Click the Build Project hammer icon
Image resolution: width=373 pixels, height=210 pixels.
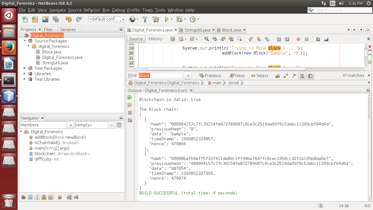click(x=145, y=19)
